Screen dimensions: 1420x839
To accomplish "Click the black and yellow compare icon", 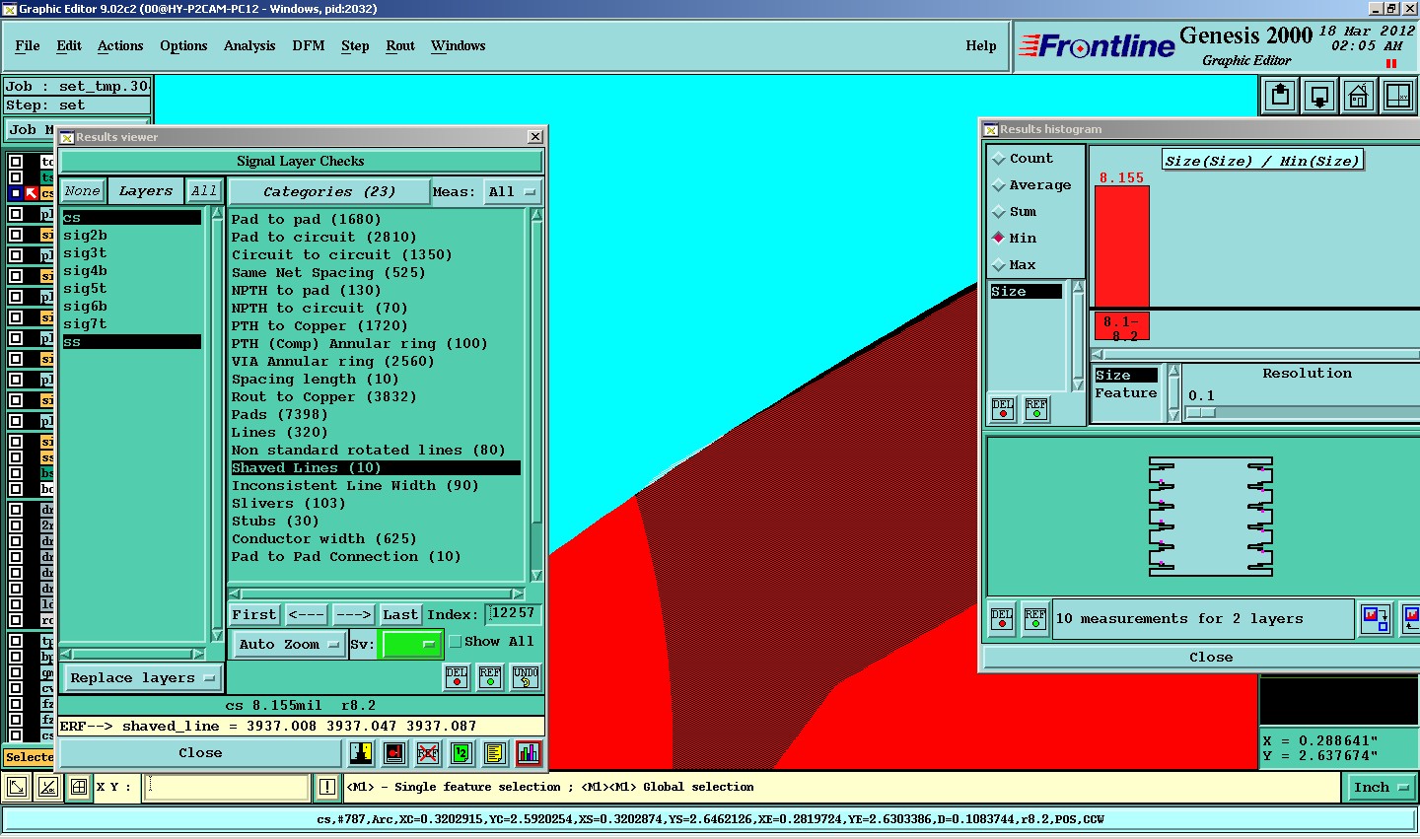I will tap(361, 753).
